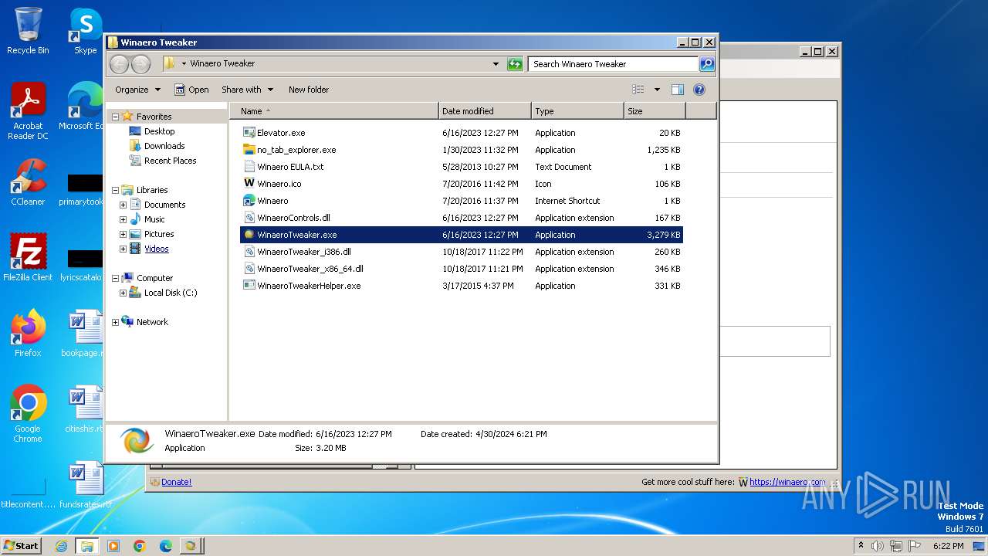Collapse the Favorites tree group
Screen dimensions: 988x556
[115, 117]
